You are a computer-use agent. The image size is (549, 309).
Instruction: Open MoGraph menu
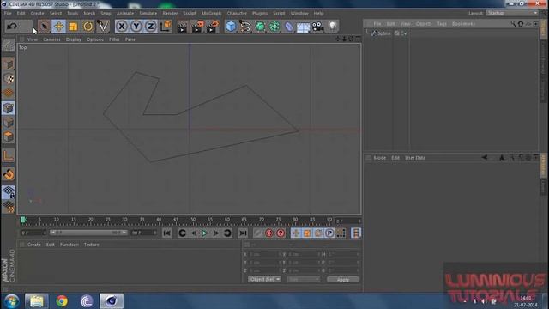(x=212, y=14)
